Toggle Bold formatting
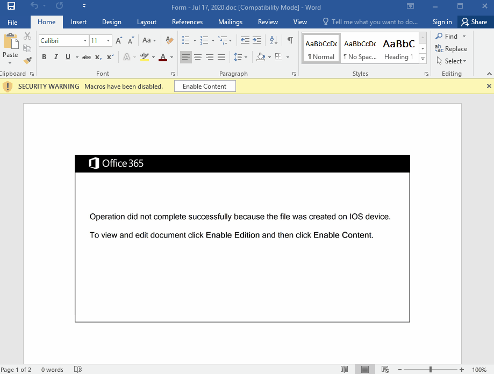This screenshot has width=494, height=374. click(44, 57)
